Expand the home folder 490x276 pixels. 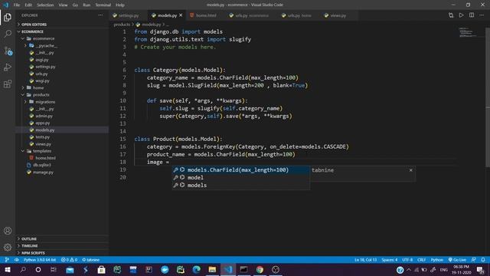[38, 88]
